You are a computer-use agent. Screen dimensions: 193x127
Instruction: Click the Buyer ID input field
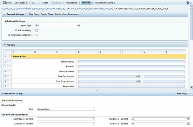click(131, 67)
